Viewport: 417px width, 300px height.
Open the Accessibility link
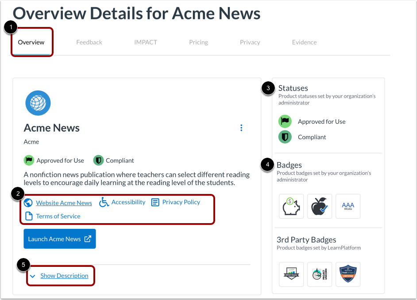point(128,202)
